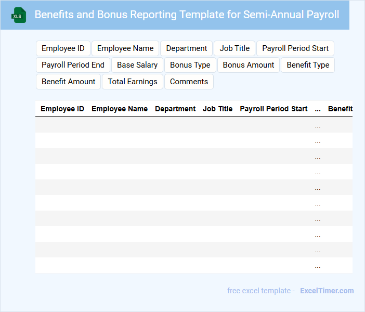The width and height of the screenshot is (365, 312).
Task: Choose the Job Title tag
Action: tap(234, 48)
